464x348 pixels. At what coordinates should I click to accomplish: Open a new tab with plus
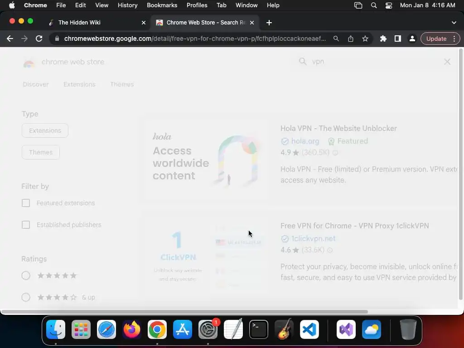pos(269,23)
